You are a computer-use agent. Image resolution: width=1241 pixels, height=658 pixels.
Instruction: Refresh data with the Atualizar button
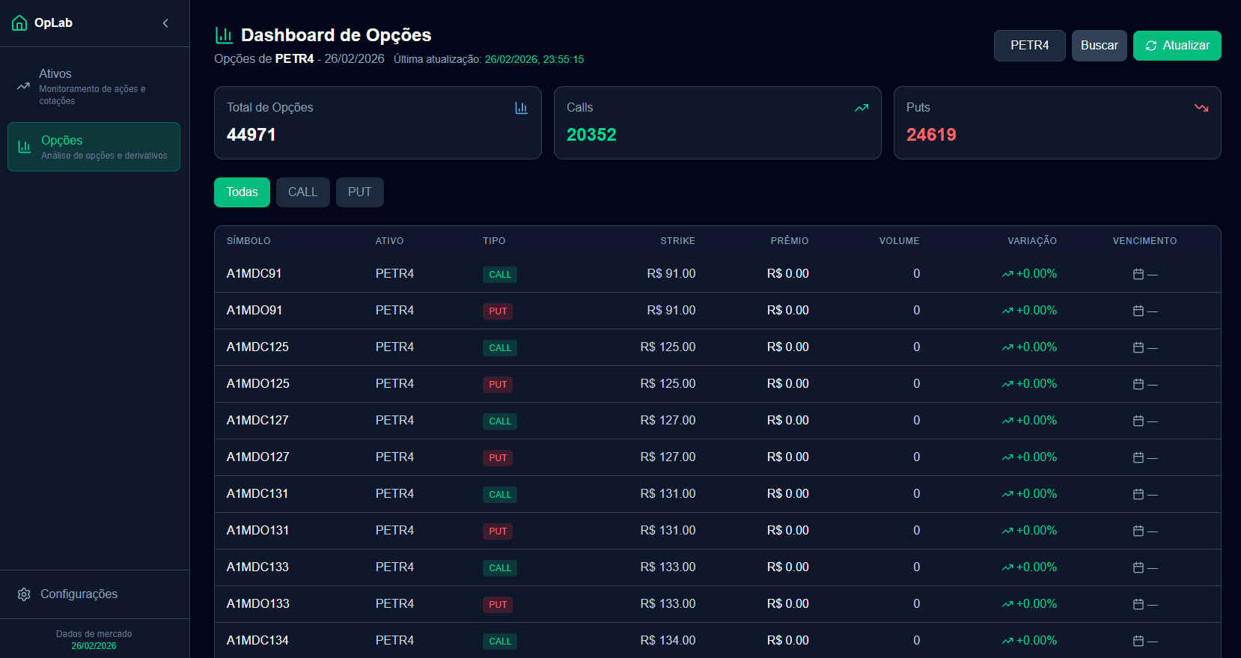(1177, 46)
